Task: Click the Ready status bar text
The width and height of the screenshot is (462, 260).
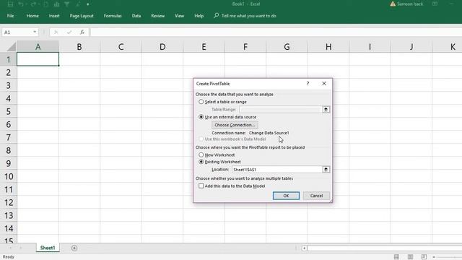Action: (9, 257)
